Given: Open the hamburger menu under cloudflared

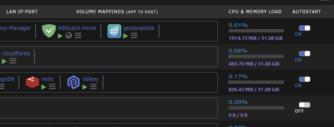Looking at the screenshot, I should (13, 61).
